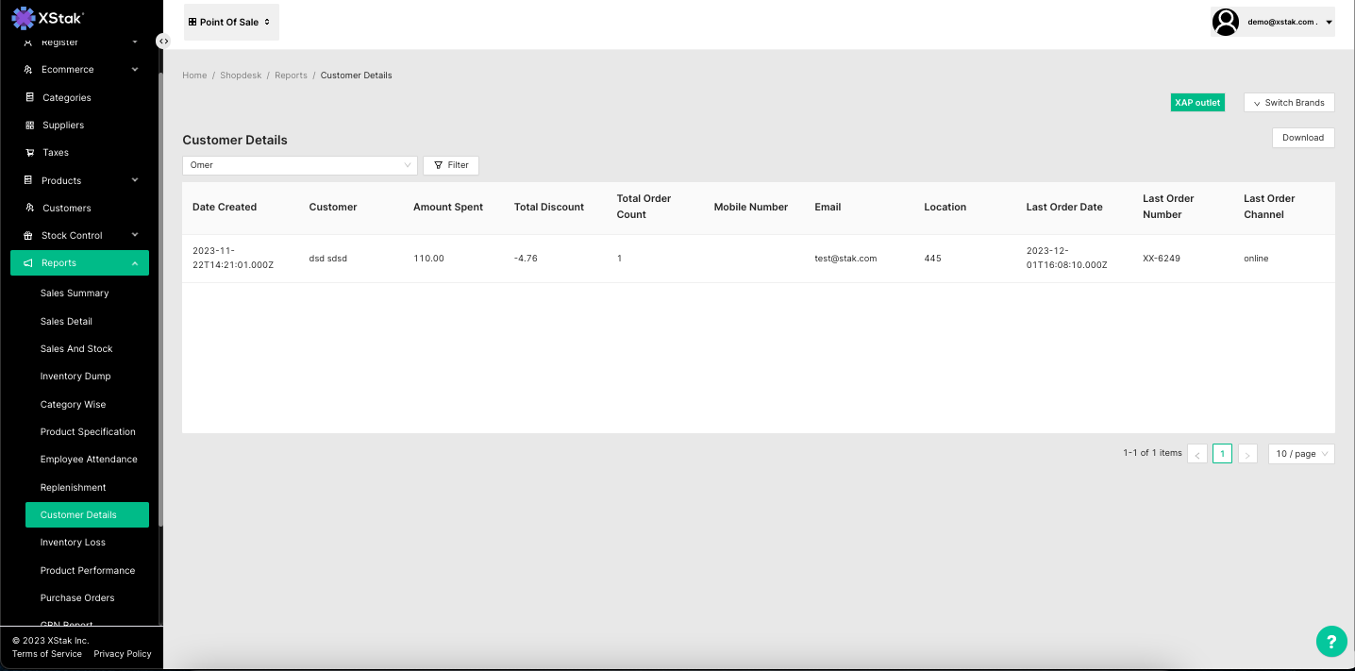
Task: Open the green help question mark
Action: [1330, 642]
